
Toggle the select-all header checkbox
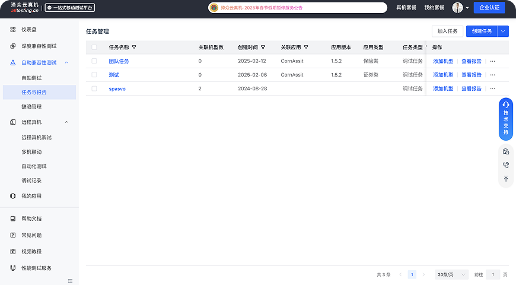94,47
